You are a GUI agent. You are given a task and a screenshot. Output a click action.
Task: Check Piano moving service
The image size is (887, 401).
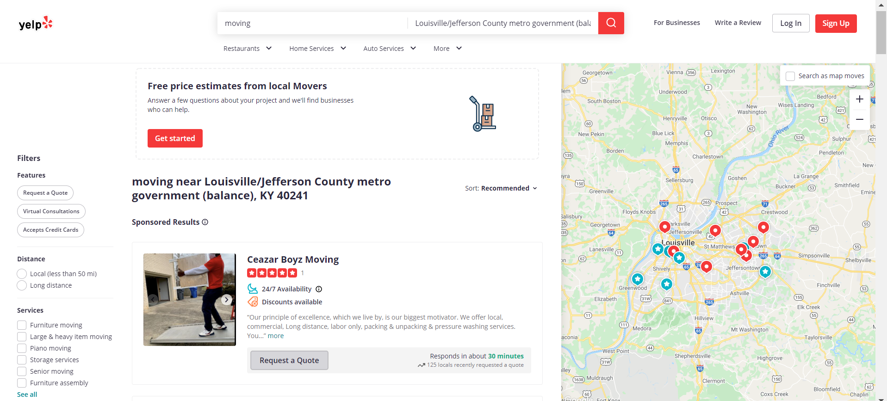22,348
